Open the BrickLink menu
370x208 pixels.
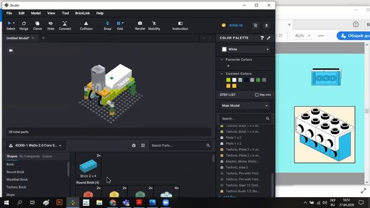[82, 13]
